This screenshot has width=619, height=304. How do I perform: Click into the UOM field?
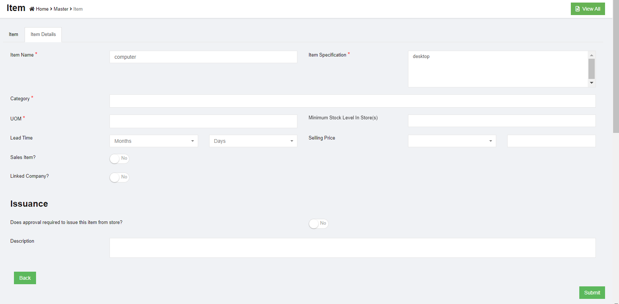coord(203,121)
